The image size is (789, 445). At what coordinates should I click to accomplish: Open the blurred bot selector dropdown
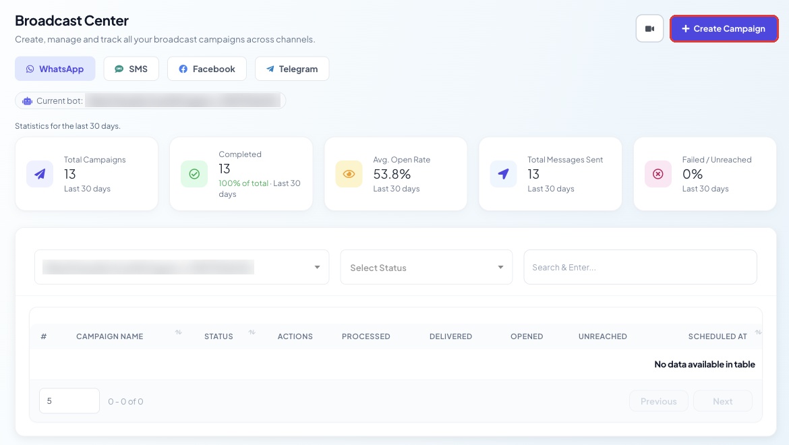[181, 267]
